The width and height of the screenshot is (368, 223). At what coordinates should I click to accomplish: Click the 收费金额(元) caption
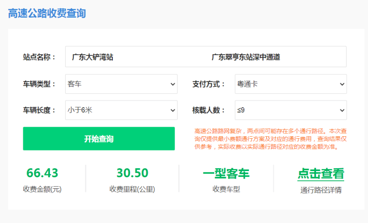(x=42, y=189)
